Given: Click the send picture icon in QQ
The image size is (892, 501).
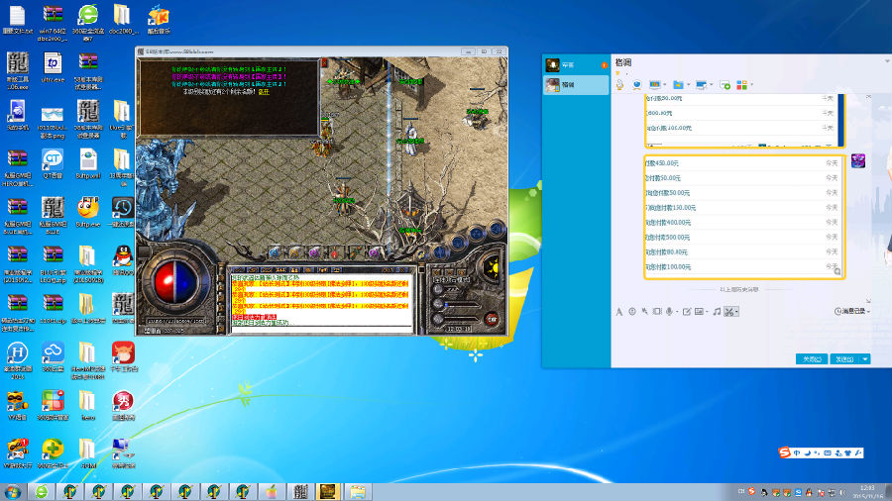Looking at the screenshot, I should click(699, 311).
